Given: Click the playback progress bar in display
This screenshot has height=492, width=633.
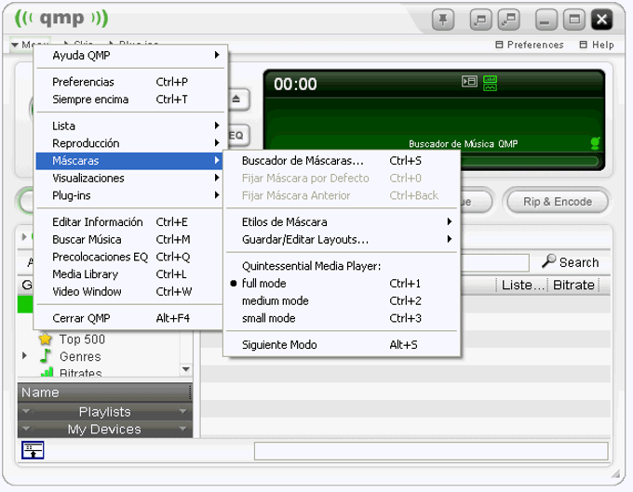Looking at the screenshot, I should tap(529, 161).
